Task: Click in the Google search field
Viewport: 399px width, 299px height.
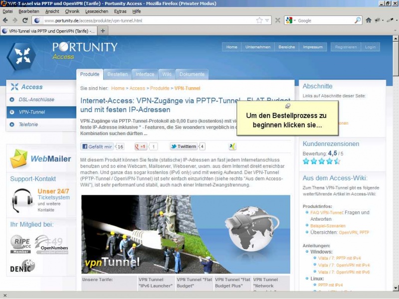Action: tap(324, 20)
